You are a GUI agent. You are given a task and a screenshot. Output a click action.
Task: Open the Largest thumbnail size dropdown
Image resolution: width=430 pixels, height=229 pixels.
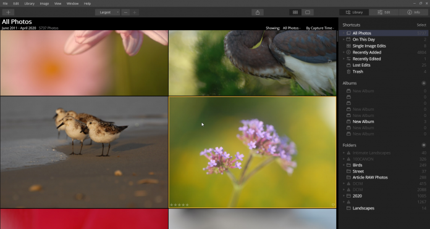point(107,12)
